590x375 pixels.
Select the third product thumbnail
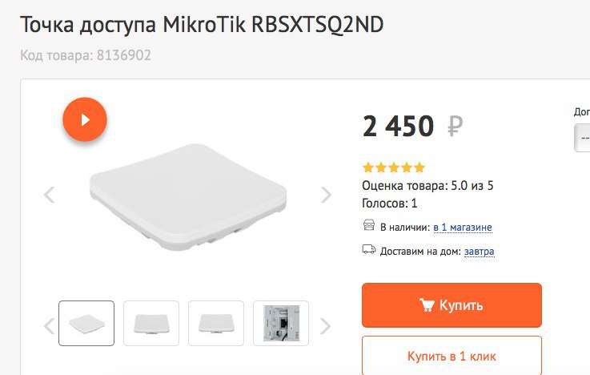click(216, 323)
